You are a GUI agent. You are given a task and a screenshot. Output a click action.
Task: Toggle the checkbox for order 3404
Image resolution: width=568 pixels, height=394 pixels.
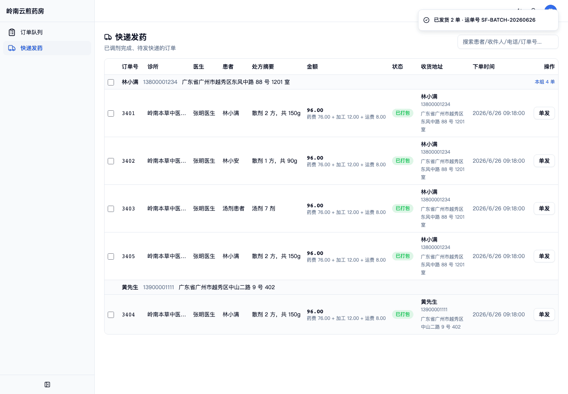(x=111, y=315)
